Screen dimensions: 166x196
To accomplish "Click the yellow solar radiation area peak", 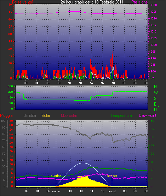I will (86, 176).
